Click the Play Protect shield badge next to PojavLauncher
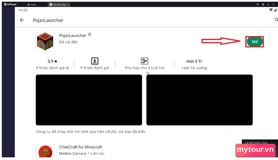 [x=89, y=34]
